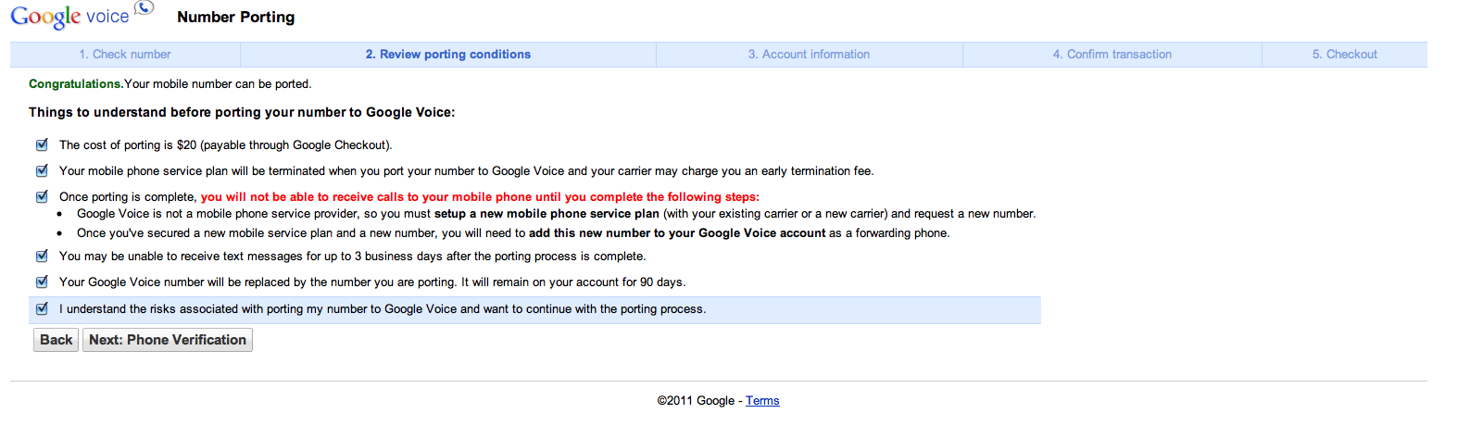Screen dimensions: 1470x426
Task: Click the Google Voice logo
Action: [69, 17]
